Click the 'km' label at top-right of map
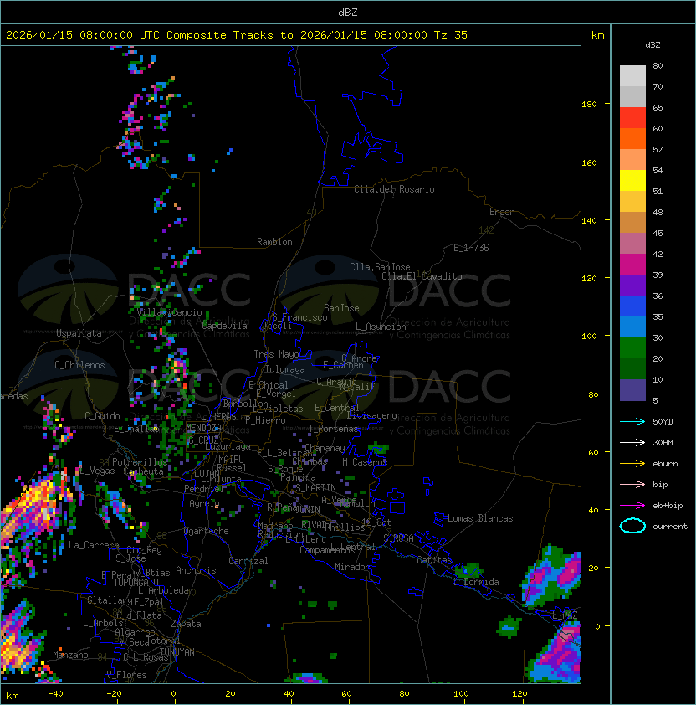This screenshot has height=705, width=696. click(597, 35)
